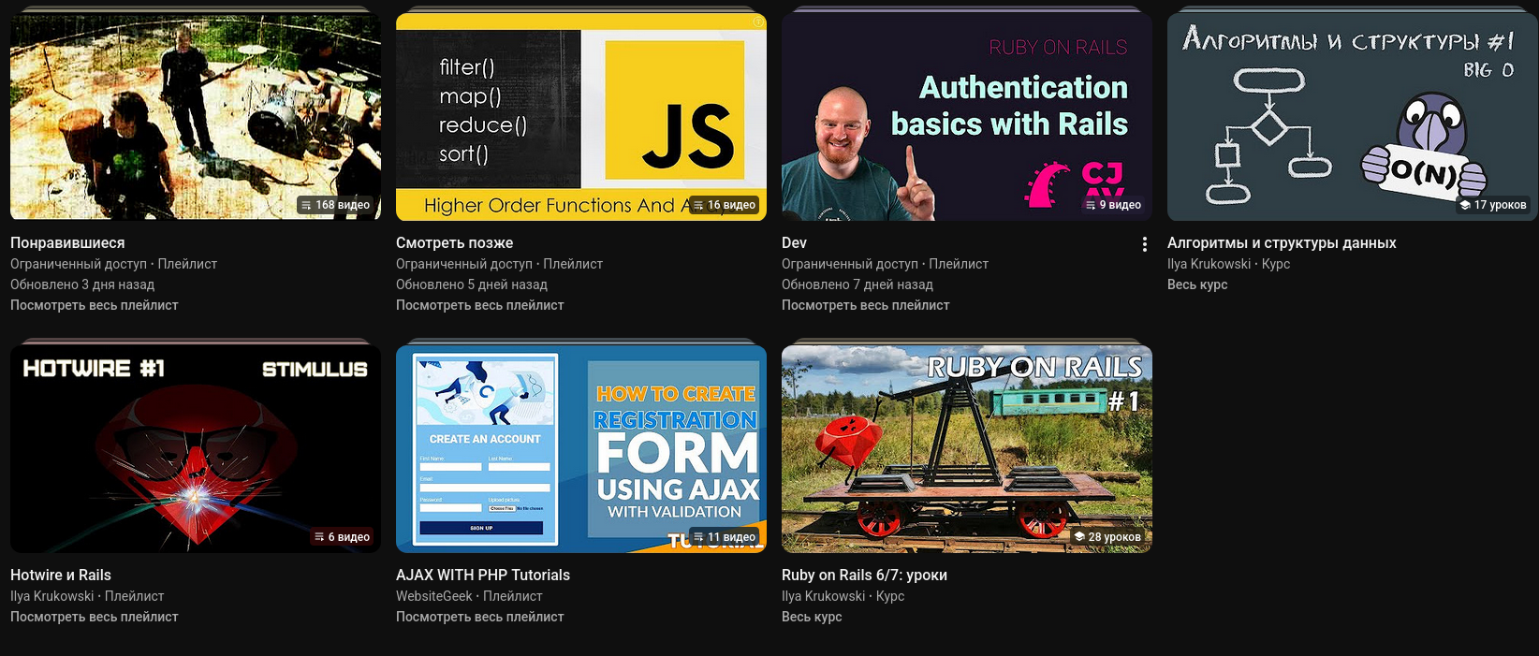This screenshot has width=1539, height=656.
Task: Click Ограниченный доступ · Плейлист under Понравившиеся
Action: point(113,264)
